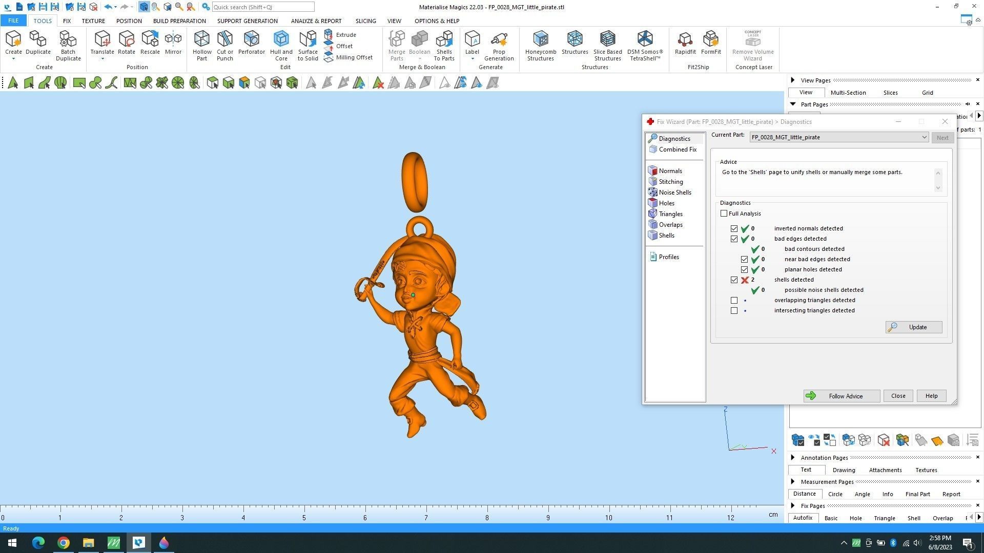984x553 pixels.
Task: Check overlapping triangles detected box
Action: 734,301
